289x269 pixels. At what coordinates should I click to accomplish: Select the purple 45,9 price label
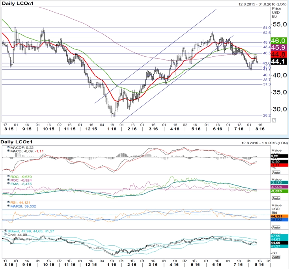(279, 48)
